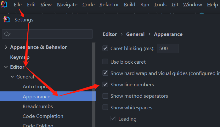Turn on Show whitespaces checkbox
Screen dimensions: 220x127
pyautogui.click(x=105, y=107)
